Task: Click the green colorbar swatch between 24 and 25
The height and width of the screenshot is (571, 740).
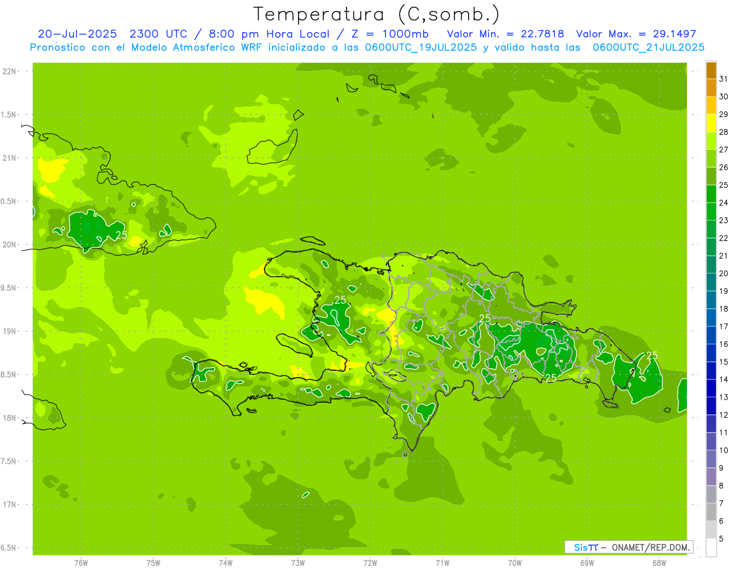Action: point(711,194)
